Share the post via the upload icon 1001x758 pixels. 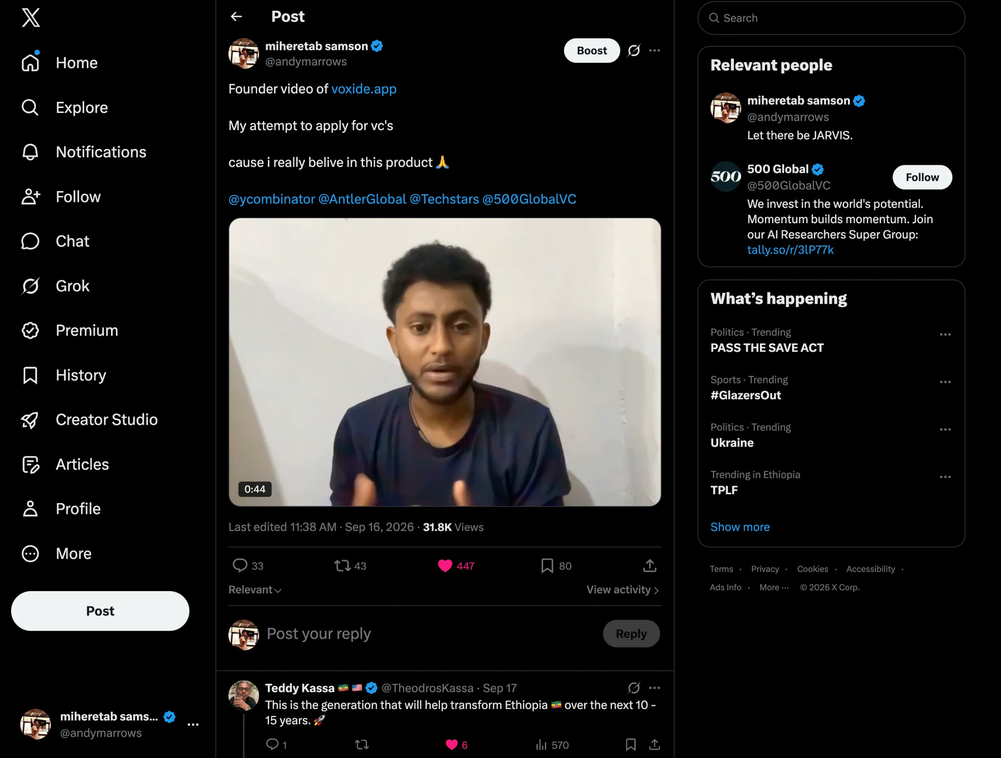click(649, 565)
